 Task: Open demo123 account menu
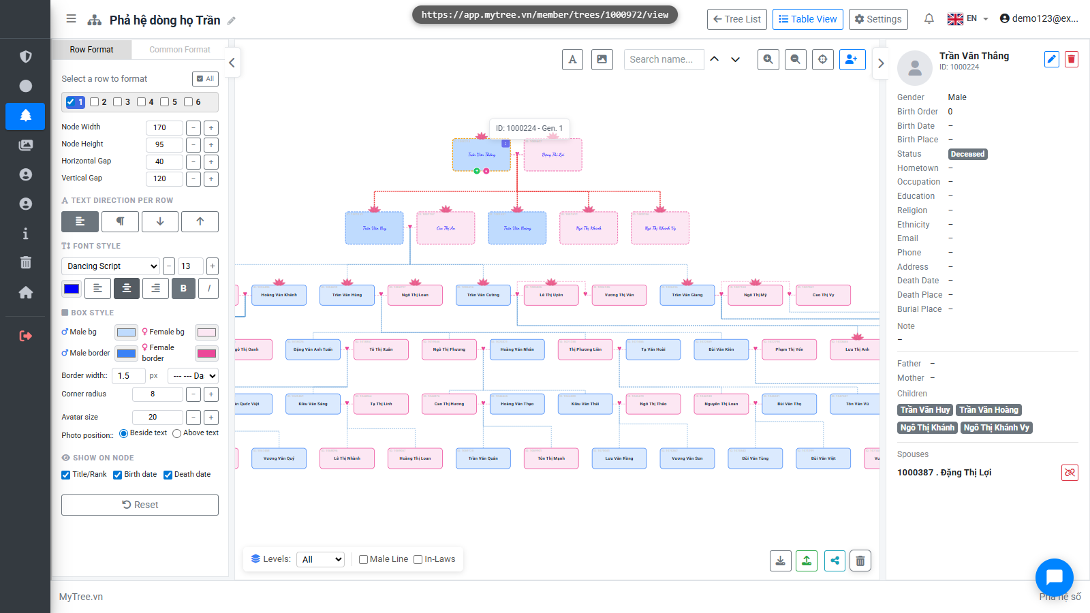coord(1039,19)
